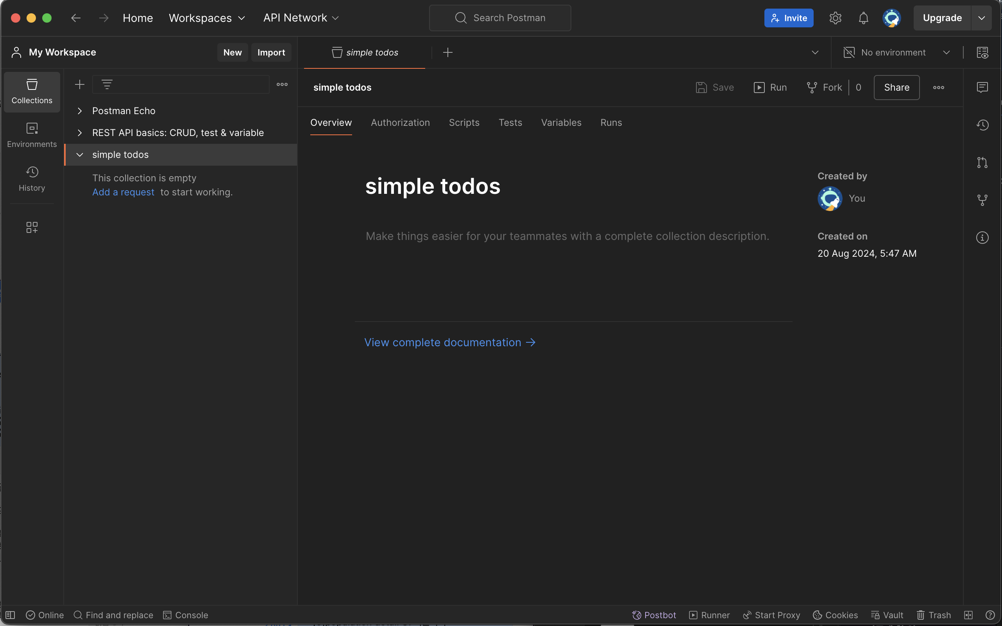Open the settings gear icon

click(835, 18)
